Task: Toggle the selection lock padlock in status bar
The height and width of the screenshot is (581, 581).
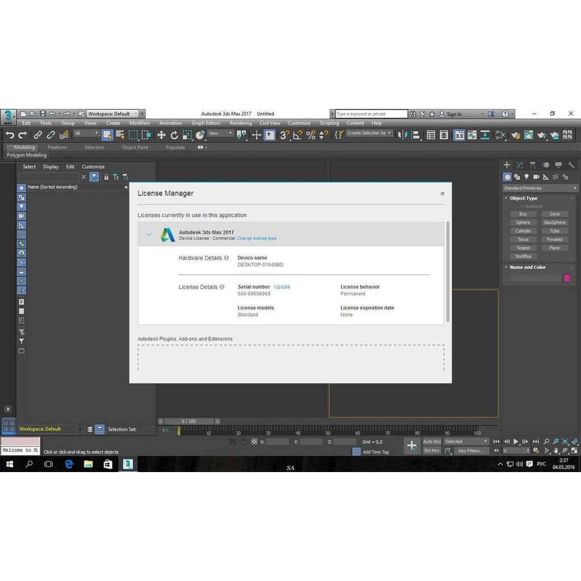Action: pos(243,441)
